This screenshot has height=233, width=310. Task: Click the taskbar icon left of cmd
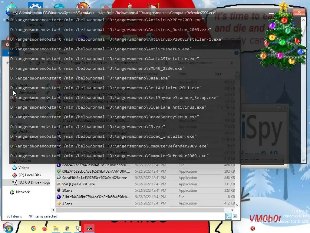[x=78, y=229]
